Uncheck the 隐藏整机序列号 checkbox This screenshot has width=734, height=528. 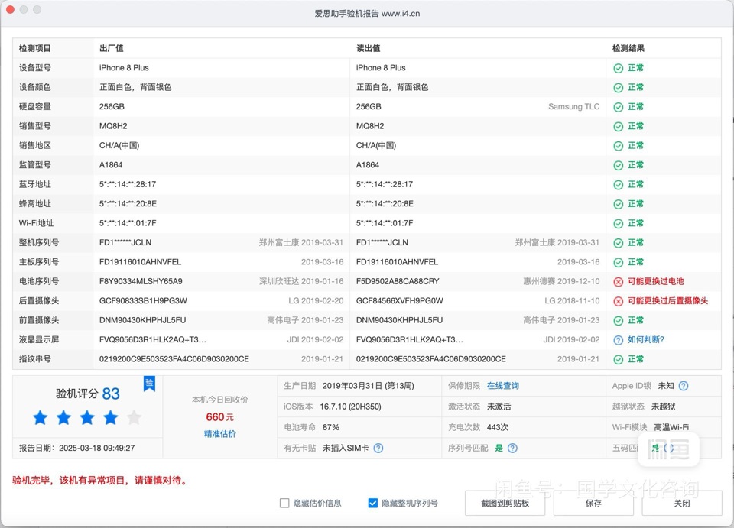372,503
